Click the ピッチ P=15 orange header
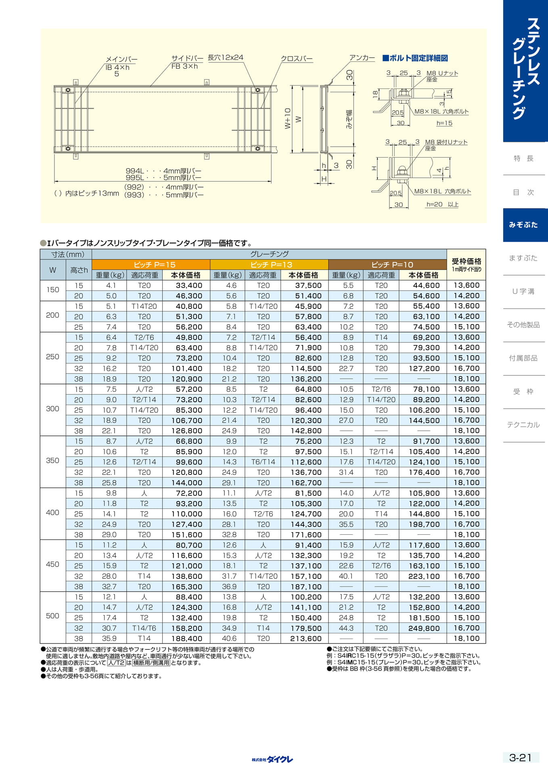Image resolution: width=548 pixels, height=776 pixels. [151, 265]
